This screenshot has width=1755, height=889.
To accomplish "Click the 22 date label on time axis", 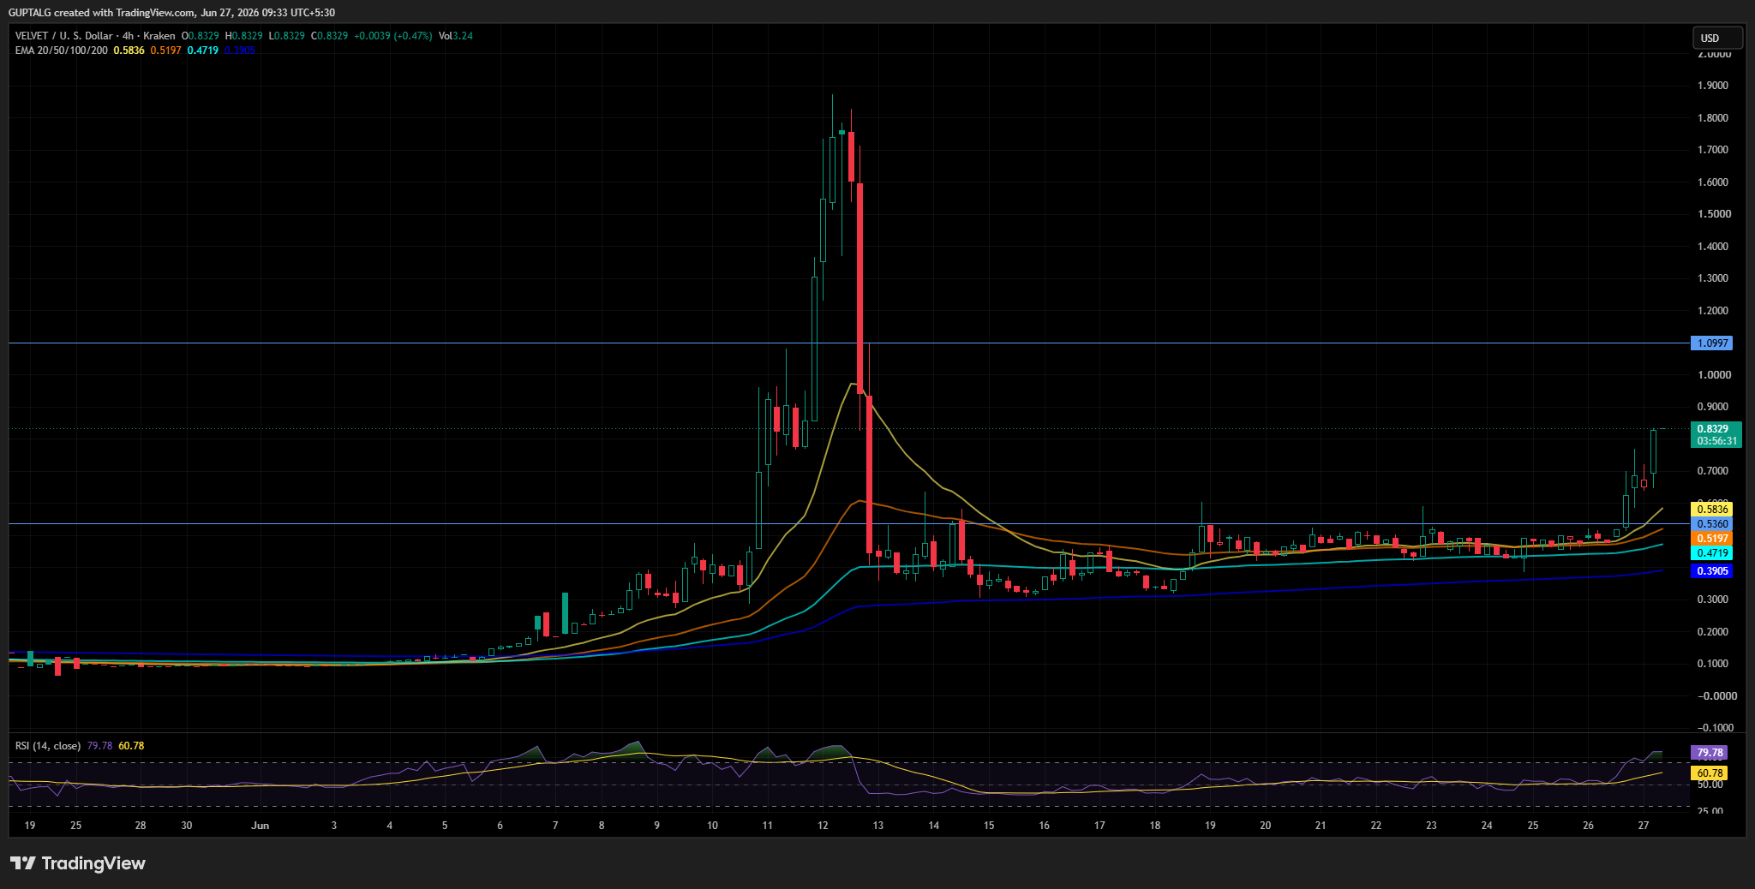I will click(x=1376, y=826).
